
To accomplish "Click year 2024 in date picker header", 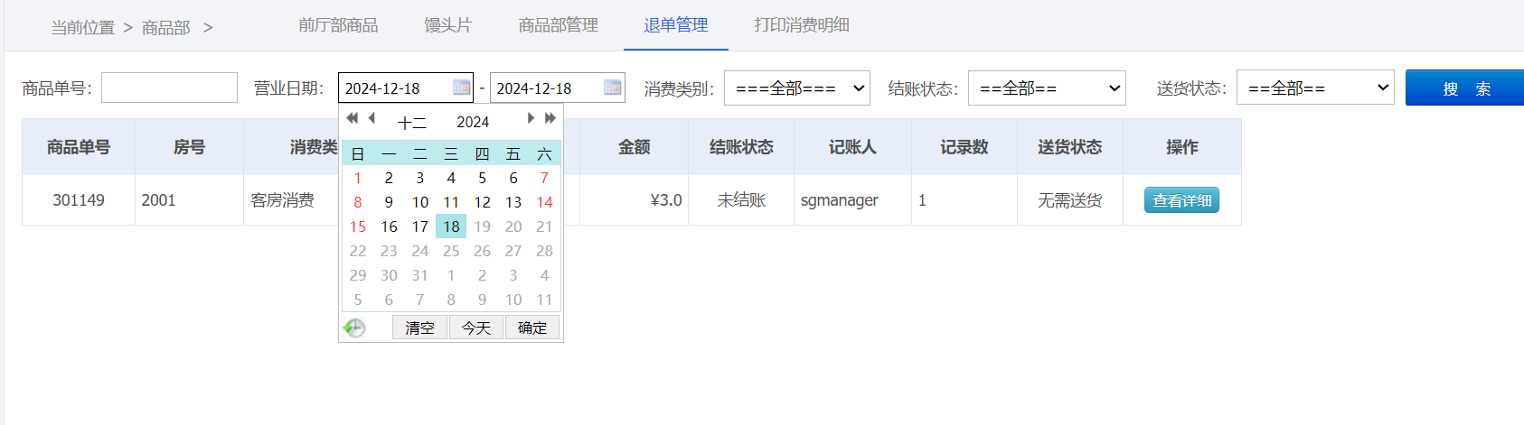I will click(x=473, y=122).
